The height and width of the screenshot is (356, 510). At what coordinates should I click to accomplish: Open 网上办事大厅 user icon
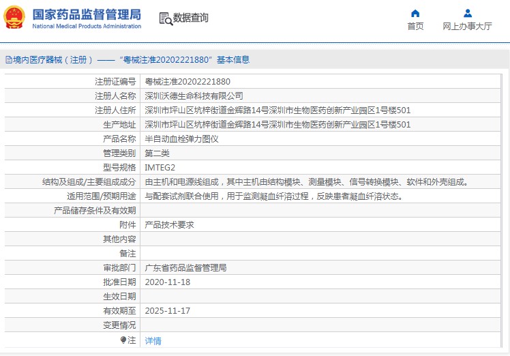coord(468,13)
